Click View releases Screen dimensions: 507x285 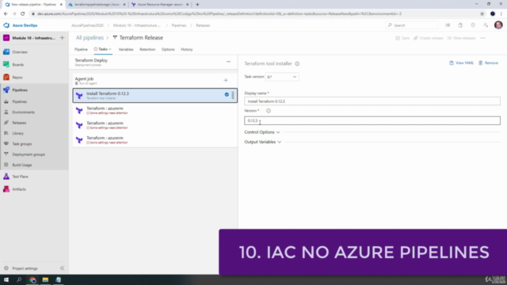pyautogui.click(x=461, y=38)
